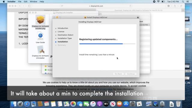Screen dimensions: 192x108
Task: Click the lock icon in installer title bar
Action: [138, 17]
